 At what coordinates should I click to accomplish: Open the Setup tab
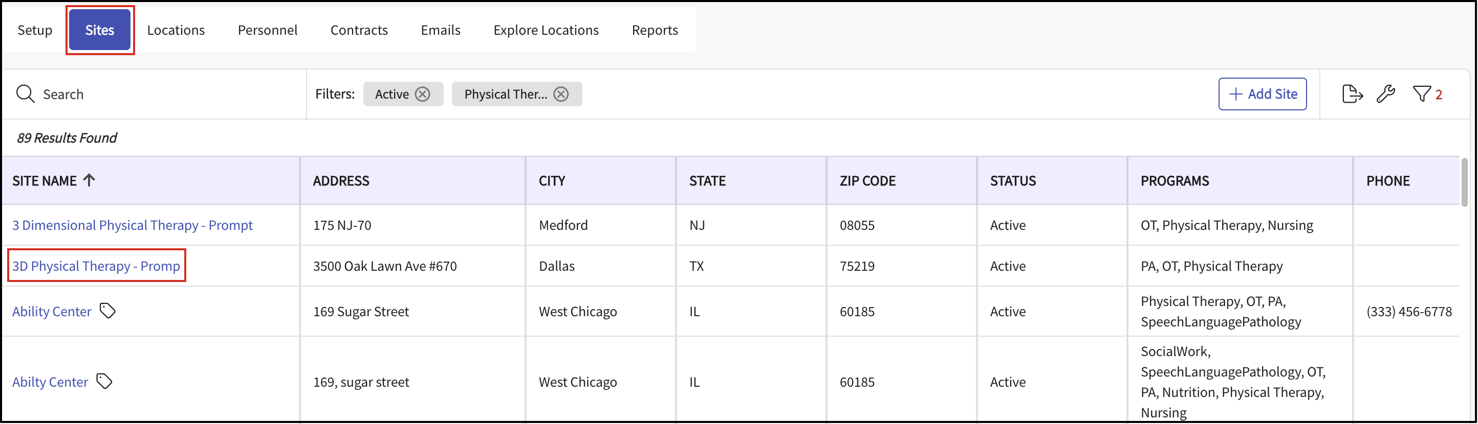pyautogui.click(x=35, y=30)
